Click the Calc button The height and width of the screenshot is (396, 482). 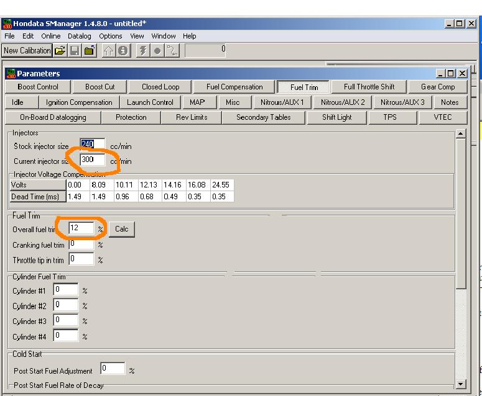(x=122, y=229)
